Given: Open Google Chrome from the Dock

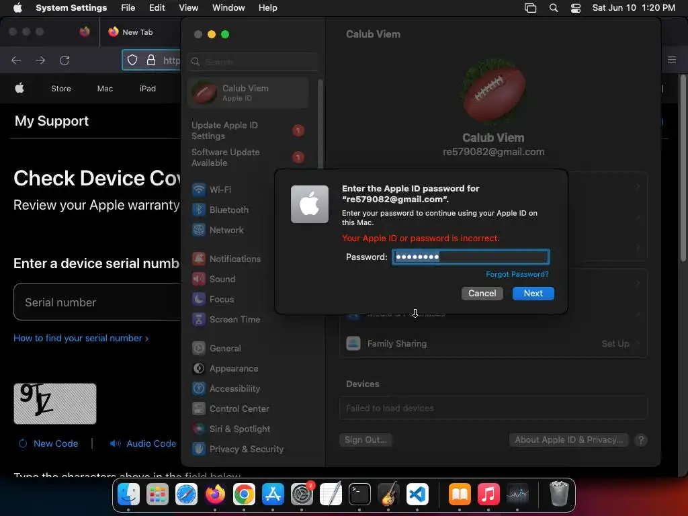Looking at the screenshot, I should point(244,494).
